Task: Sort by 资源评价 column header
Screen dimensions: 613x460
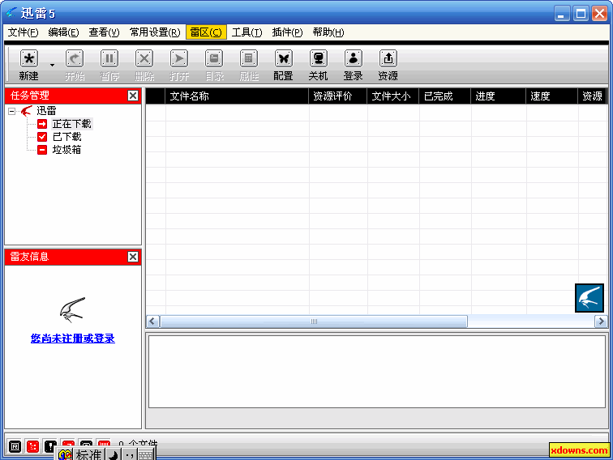Action: pos(338,96)
